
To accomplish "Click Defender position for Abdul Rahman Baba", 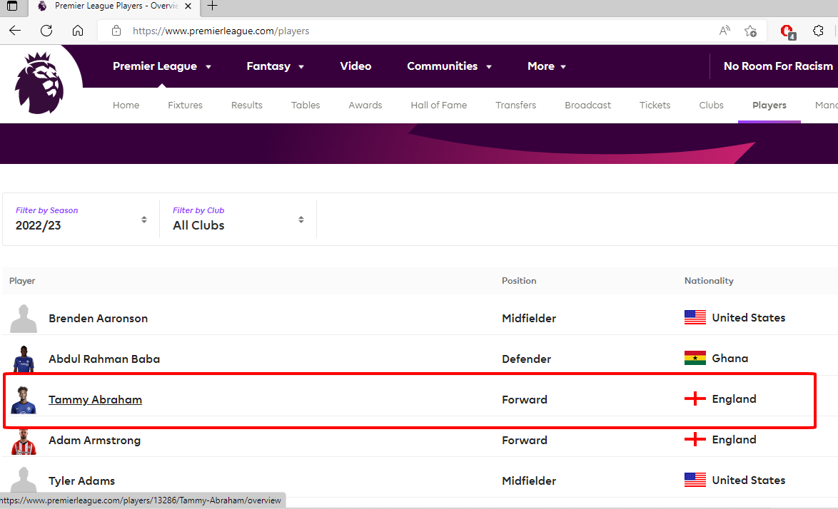I will click(x=526, y=359).
